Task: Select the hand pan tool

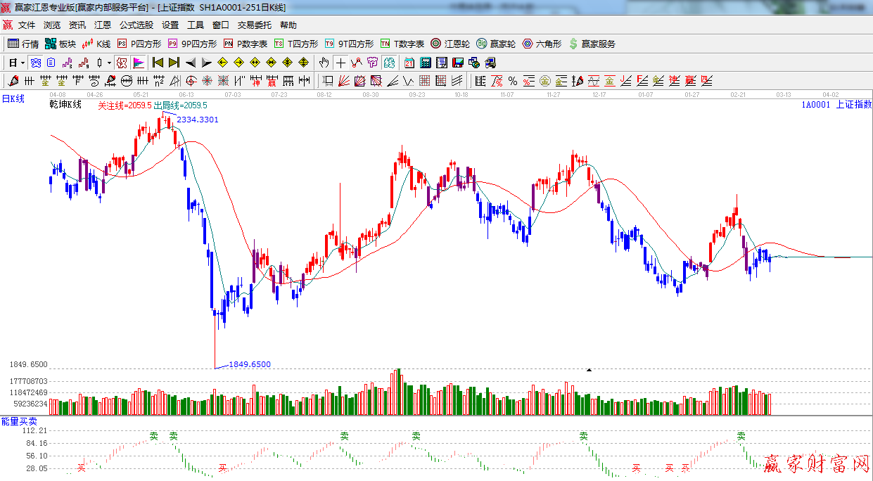Action: tap(324, 63)
